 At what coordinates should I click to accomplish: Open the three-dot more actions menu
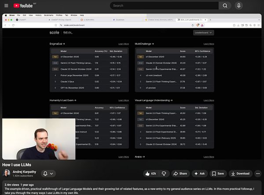coord(258,173)
